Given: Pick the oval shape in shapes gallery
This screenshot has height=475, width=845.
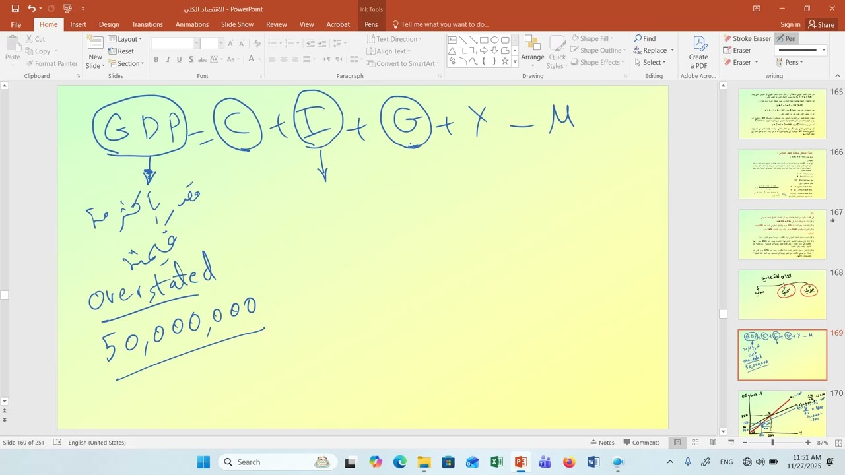Looking at the screenshot, I should [x=494, y=40].
